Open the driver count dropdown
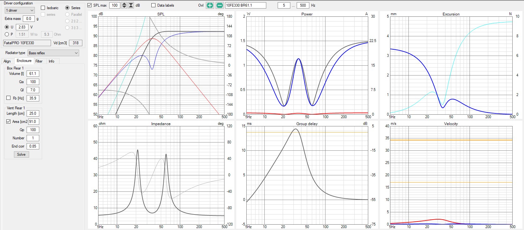This screenshot has height=230, width=524. [20, 10]
